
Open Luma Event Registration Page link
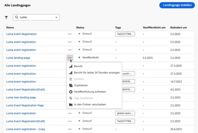click(25, 105)
